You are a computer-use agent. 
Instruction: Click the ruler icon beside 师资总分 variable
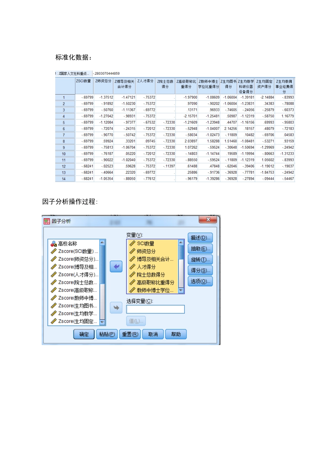point(132,251)
